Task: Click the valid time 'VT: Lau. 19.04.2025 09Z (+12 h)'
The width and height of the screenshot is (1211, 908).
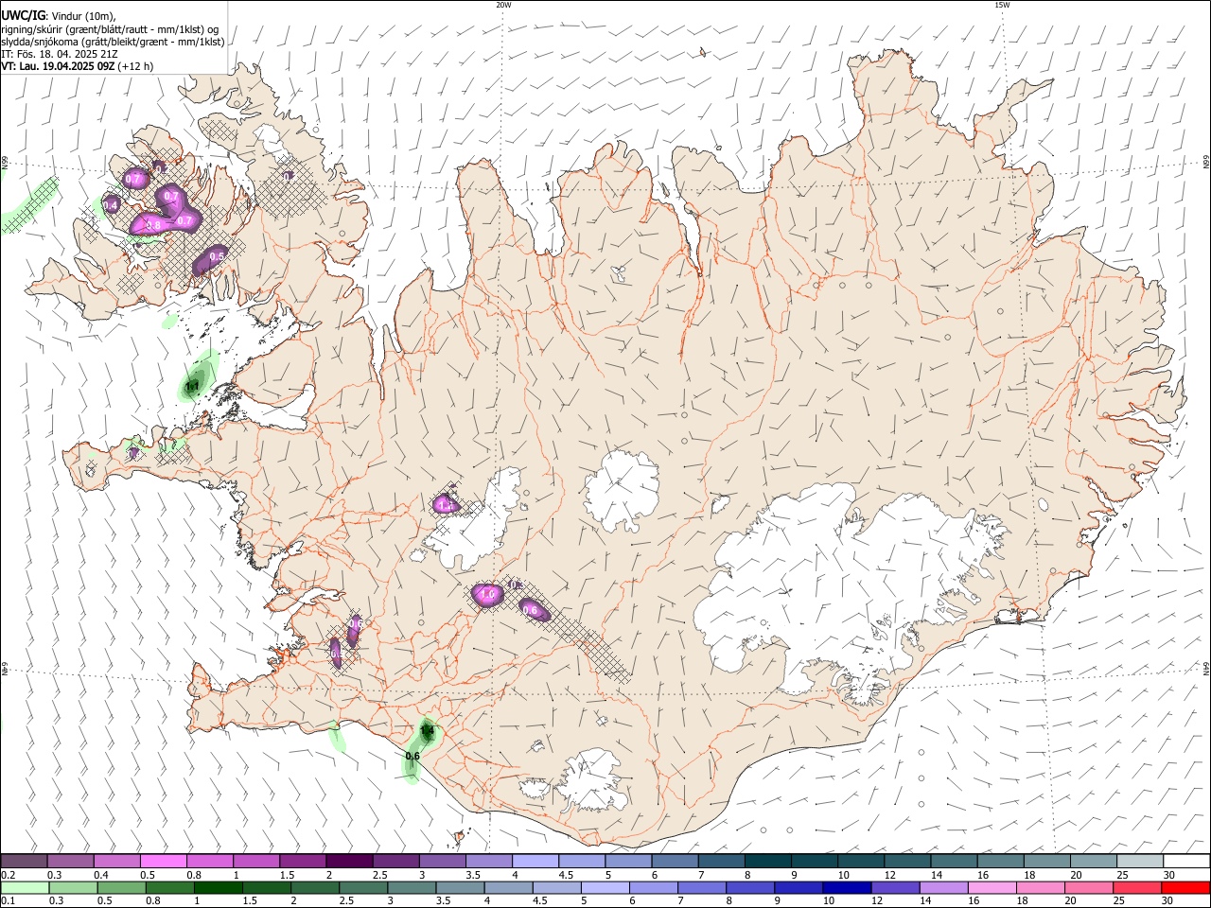Action: click(78, 66)
